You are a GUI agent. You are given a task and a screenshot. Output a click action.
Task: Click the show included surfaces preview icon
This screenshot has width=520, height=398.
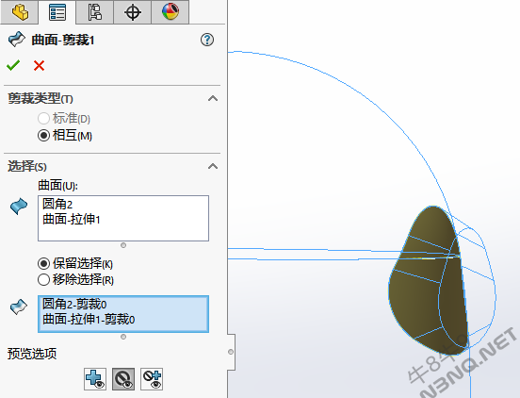coord(95,379)
